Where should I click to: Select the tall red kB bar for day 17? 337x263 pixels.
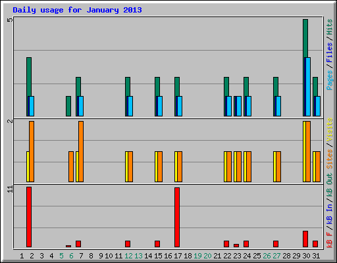(x=177, y=217)
